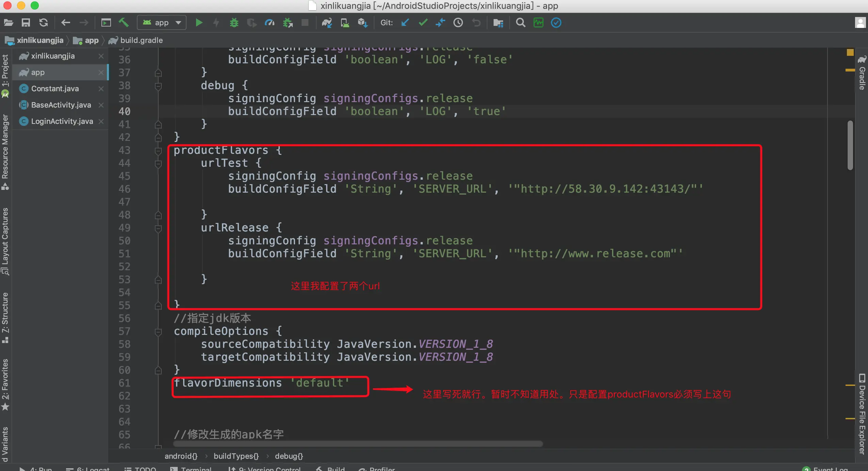Click the Debug app bug icon
This screenshot has width=868, height=471.
coord(234,23)
